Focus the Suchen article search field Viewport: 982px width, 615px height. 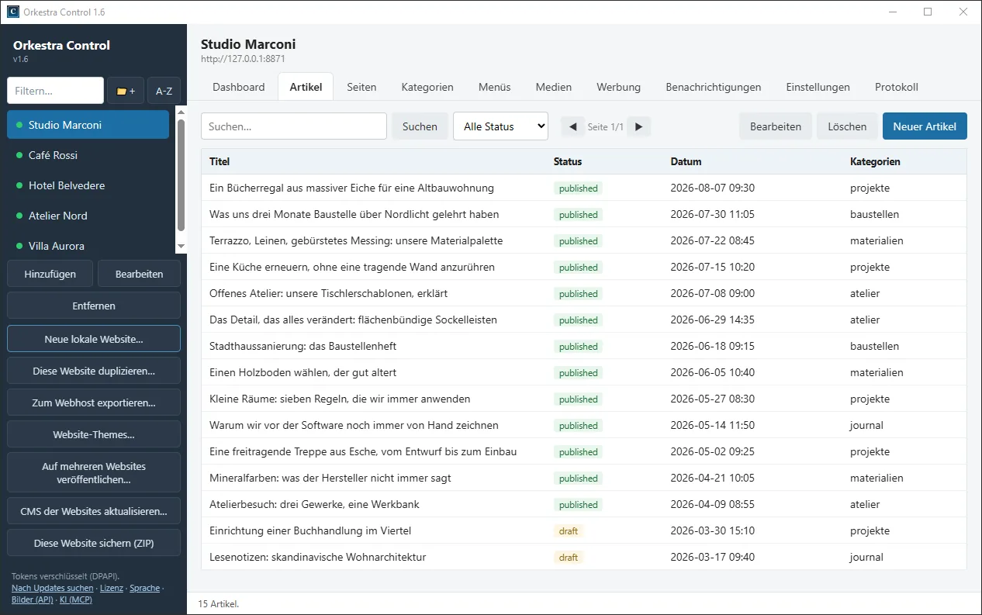pos(294,126)
